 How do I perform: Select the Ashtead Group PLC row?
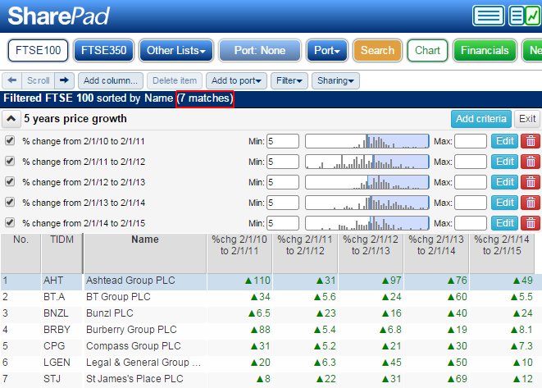click(x=271, y=281)
